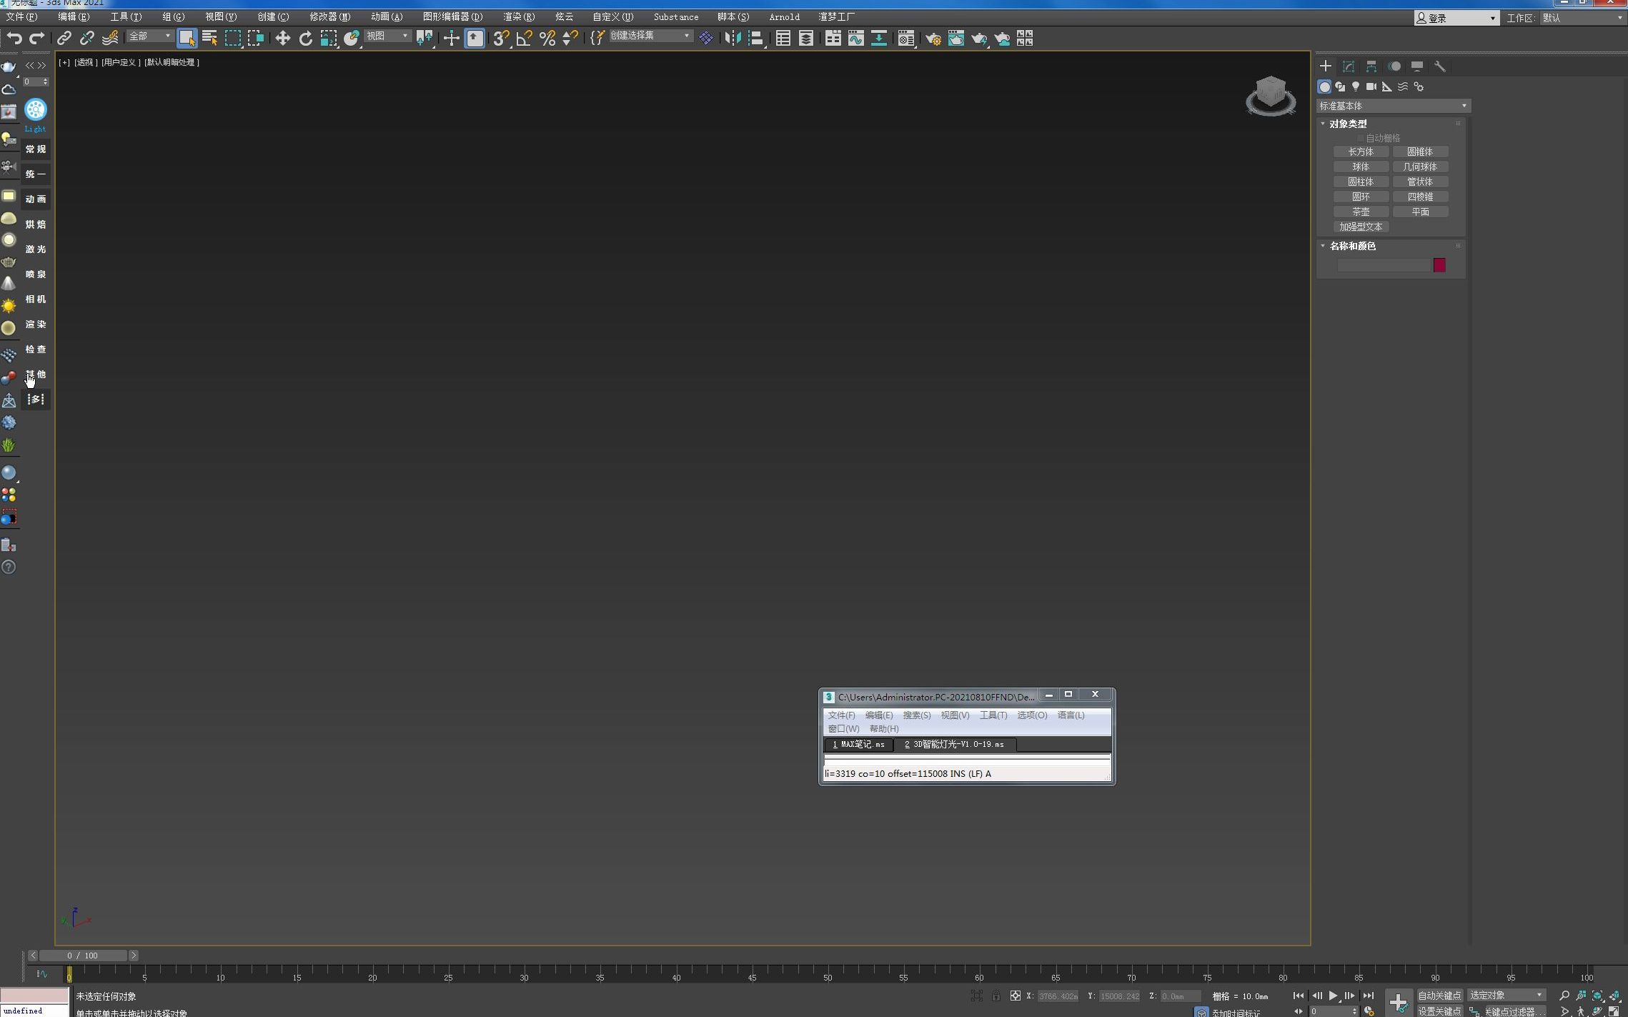Open the Modify panel tab

tap(1349, 66)
